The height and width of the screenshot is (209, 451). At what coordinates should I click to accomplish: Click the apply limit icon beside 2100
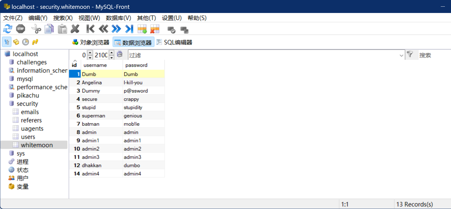click(x=120, y=54)
